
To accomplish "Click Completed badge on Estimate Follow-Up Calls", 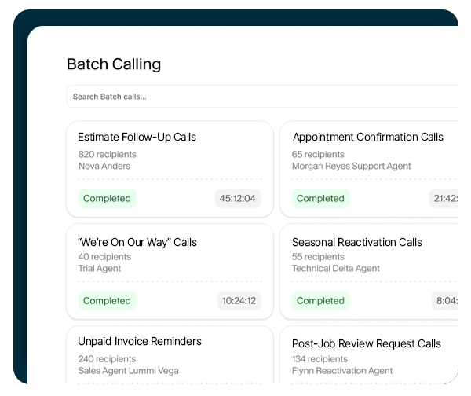I will 108,199.
